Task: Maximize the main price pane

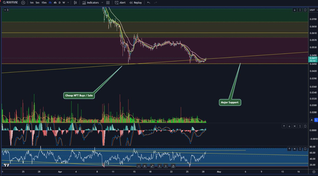Action: (305, 10)
